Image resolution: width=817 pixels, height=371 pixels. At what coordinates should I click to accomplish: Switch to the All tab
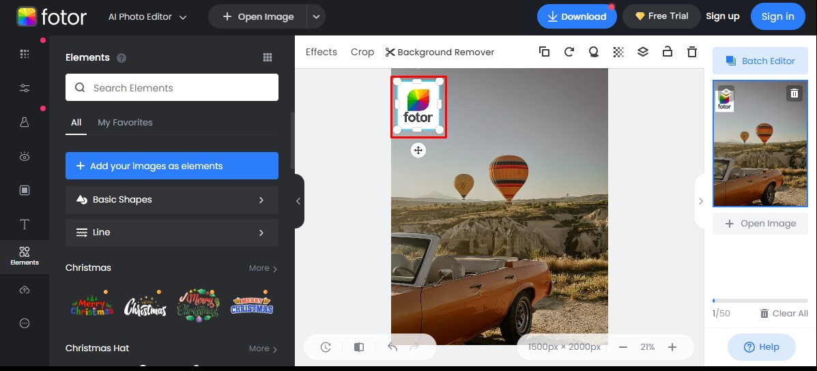pos(76,123)
